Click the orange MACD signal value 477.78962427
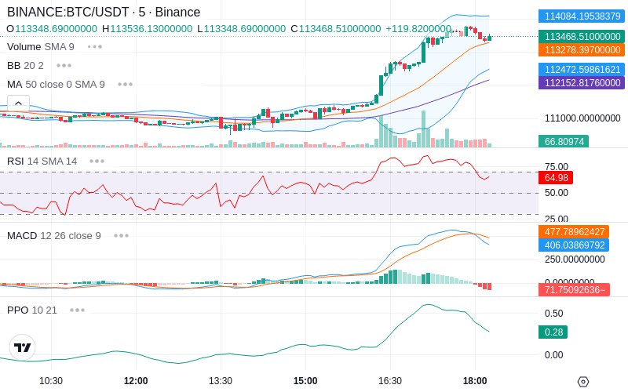The width and height of the screenshot is (628, 392). (x=574, y=231)
